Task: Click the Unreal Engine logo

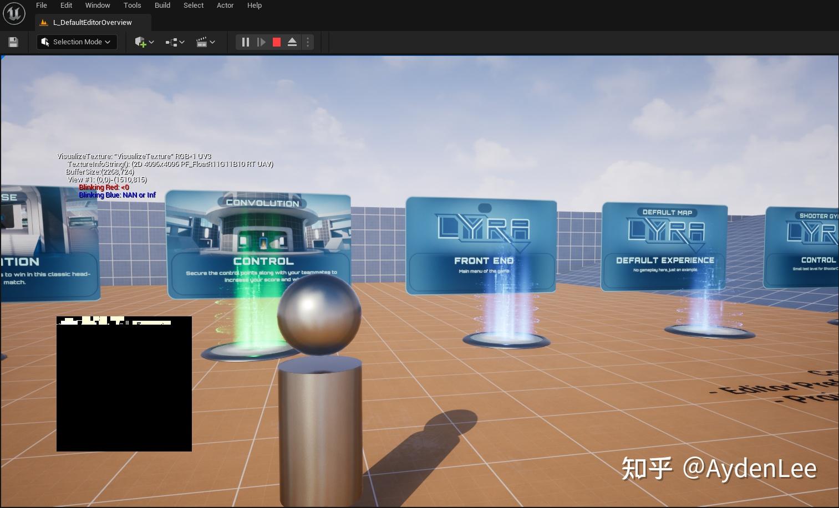Action: coord(14,13)
